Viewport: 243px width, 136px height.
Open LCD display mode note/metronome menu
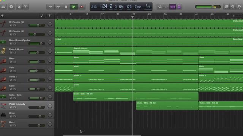tap(94, 7)
